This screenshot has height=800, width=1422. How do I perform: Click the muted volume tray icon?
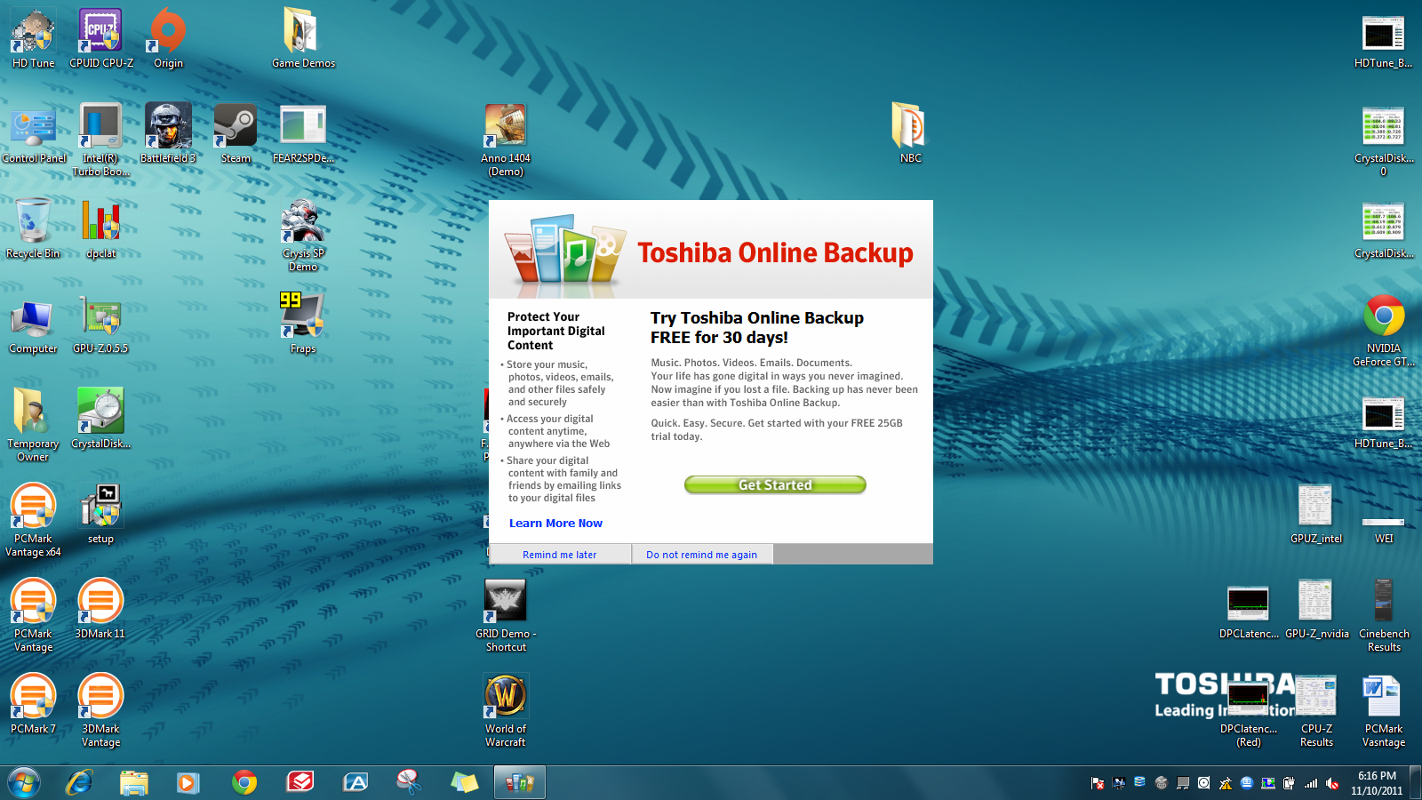click(1332, 783)
